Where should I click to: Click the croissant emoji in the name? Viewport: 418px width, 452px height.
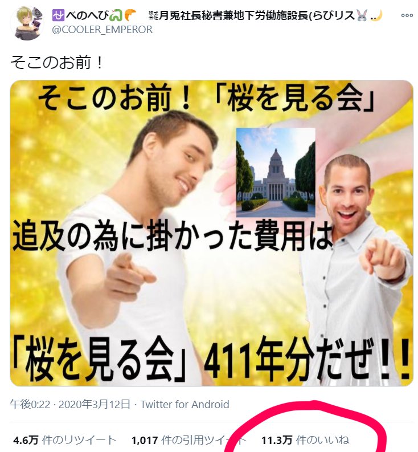(130, 15)
